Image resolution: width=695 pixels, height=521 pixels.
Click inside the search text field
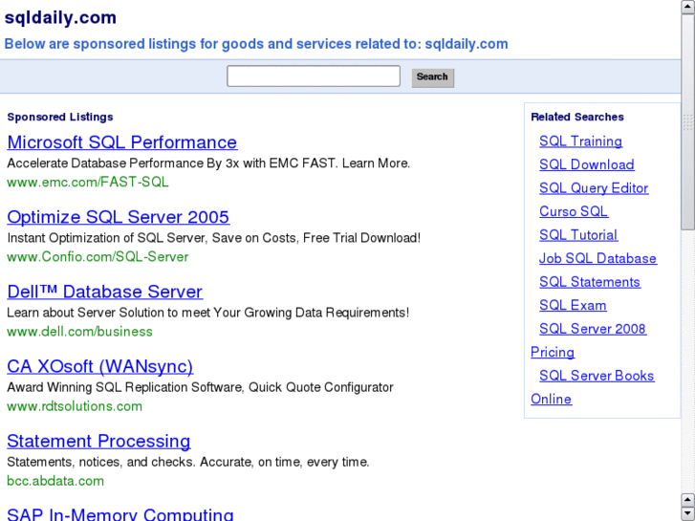pos(314,76)
